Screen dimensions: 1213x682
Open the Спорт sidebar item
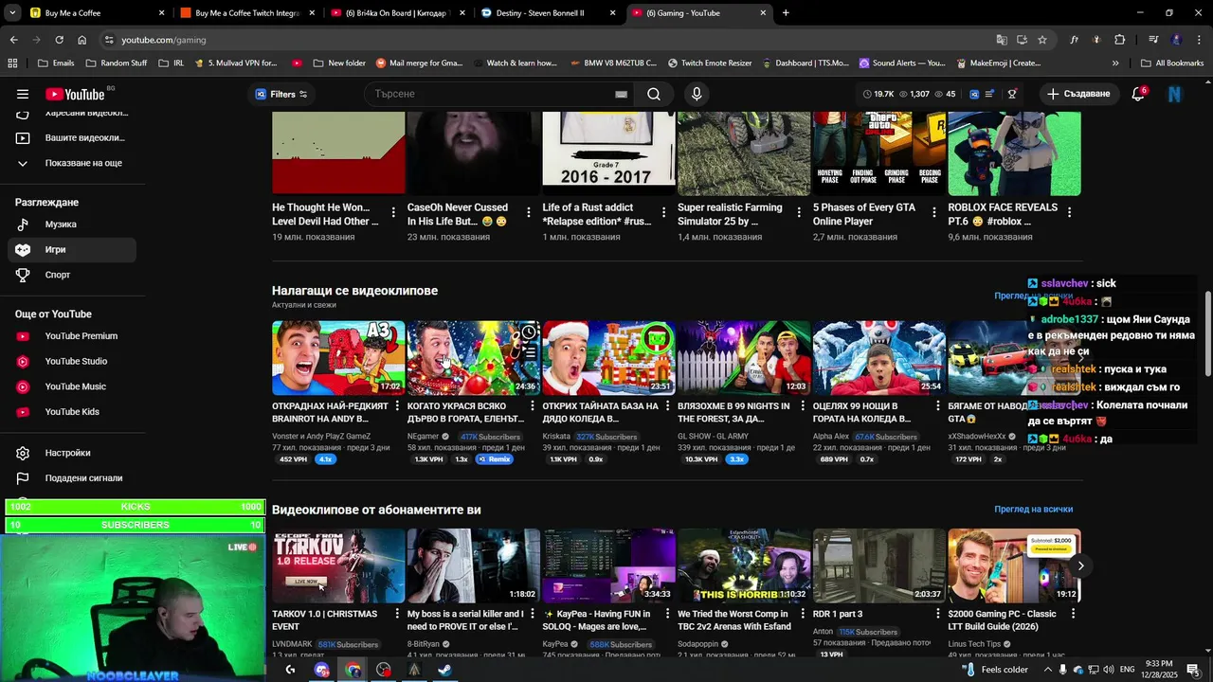pyautogui.click(x=72, y=275)
